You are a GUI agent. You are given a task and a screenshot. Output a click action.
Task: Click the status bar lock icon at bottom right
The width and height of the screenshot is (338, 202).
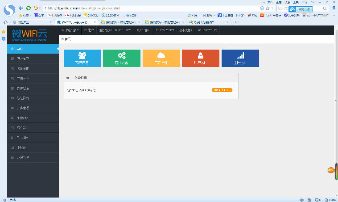coord(309,200)
